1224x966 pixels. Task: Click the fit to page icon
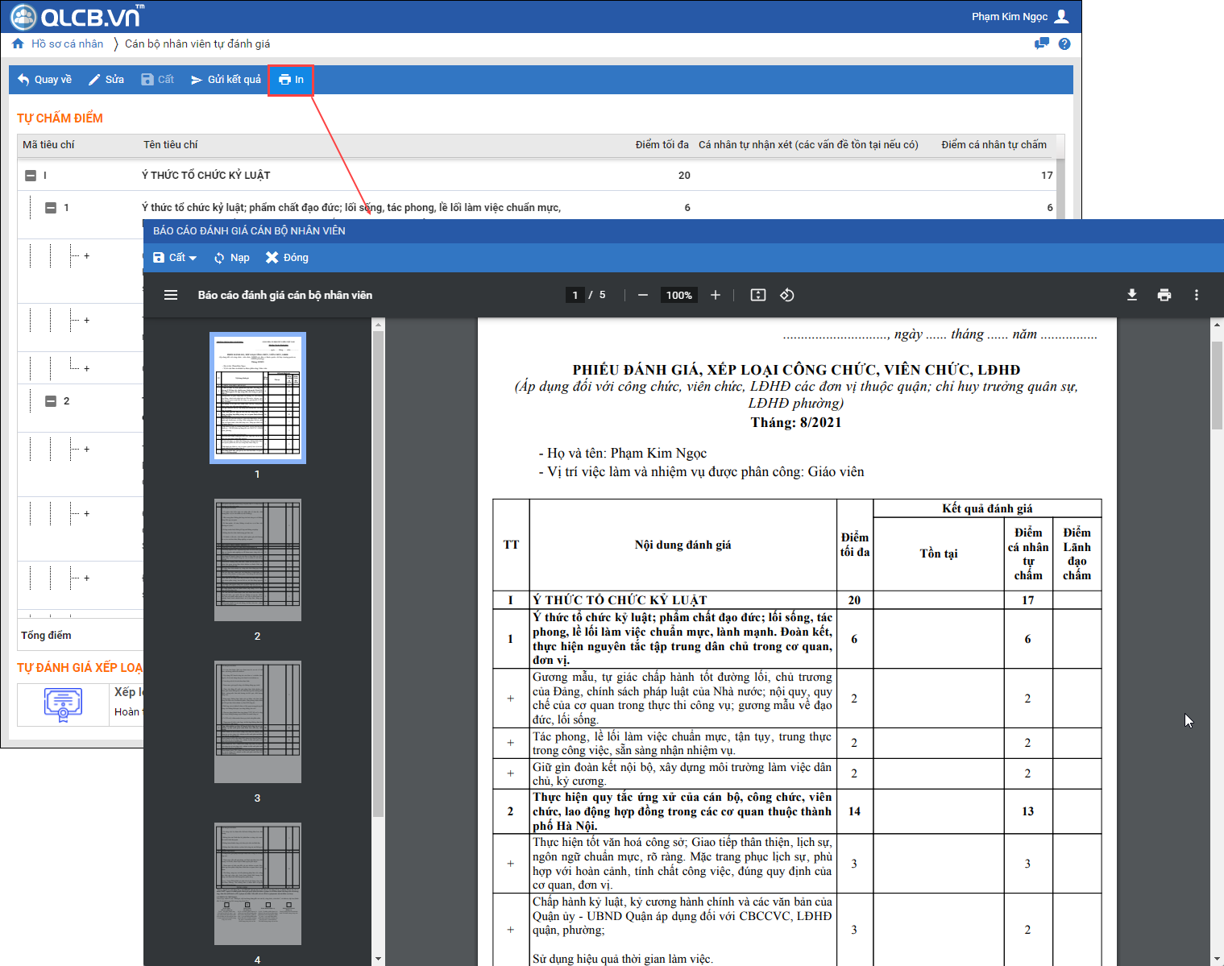[x=757, y=295]
